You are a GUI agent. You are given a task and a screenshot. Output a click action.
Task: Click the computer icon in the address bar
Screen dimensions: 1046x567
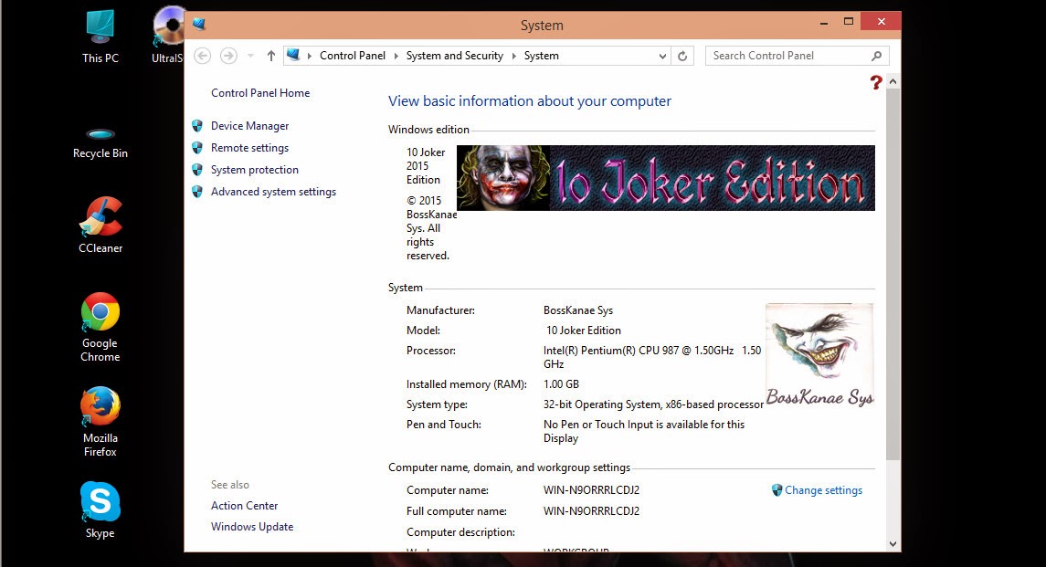click(293, 56)
